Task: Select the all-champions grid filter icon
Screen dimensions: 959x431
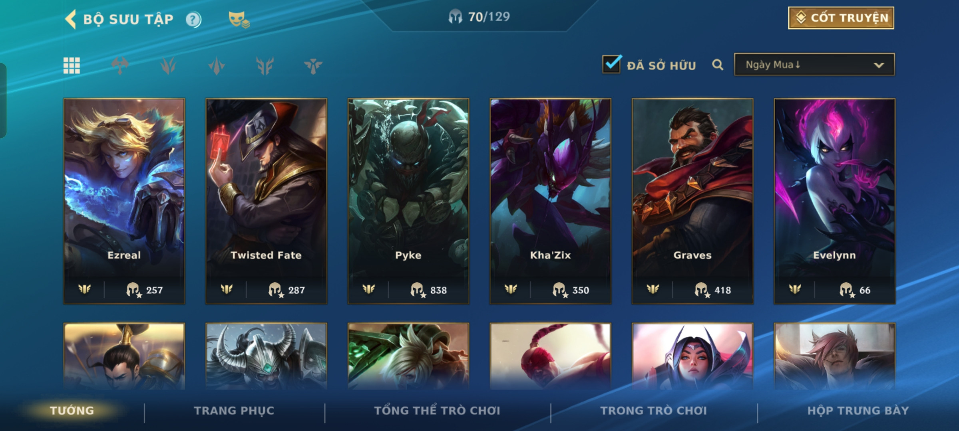Action: pyautogui.click(x=72, y=65)
